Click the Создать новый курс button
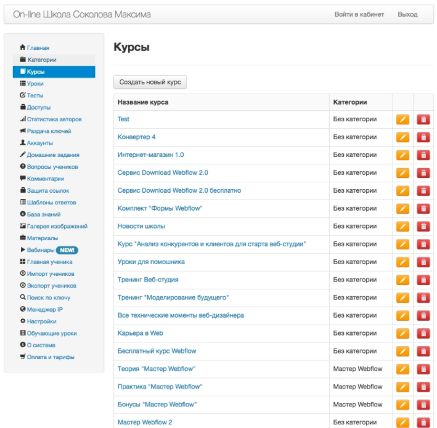The height and width of the screenshot is (428, 437). click(150, 82)
